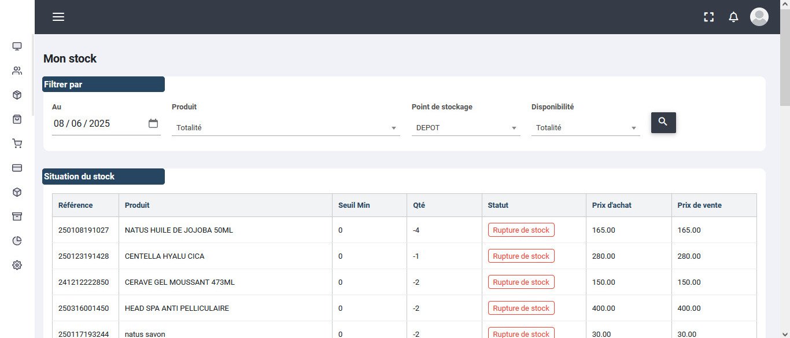Open the settings gear in the sidebar
The image size is (790, 338).
pos(17,265)
